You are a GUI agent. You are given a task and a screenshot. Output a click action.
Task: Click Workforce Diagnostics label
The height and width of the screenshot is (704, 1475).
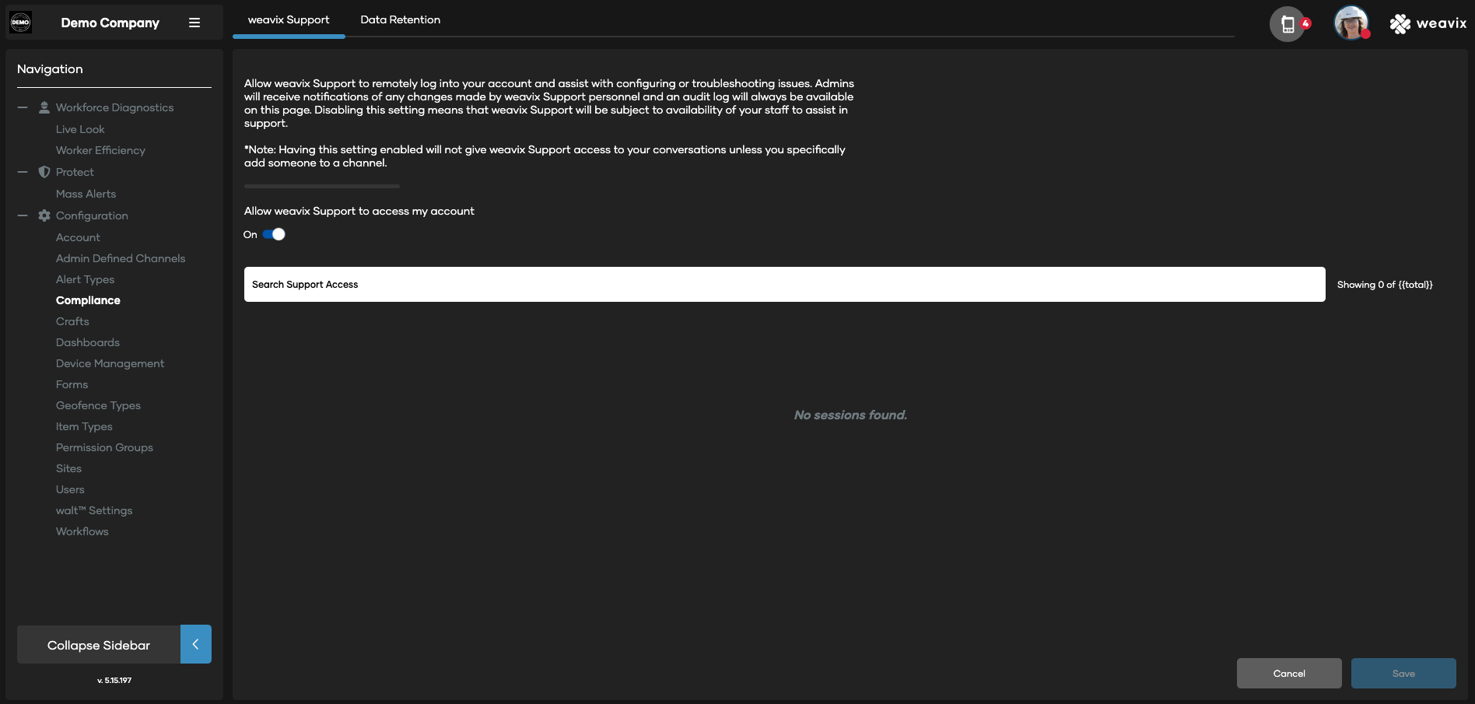click(114, 107)
